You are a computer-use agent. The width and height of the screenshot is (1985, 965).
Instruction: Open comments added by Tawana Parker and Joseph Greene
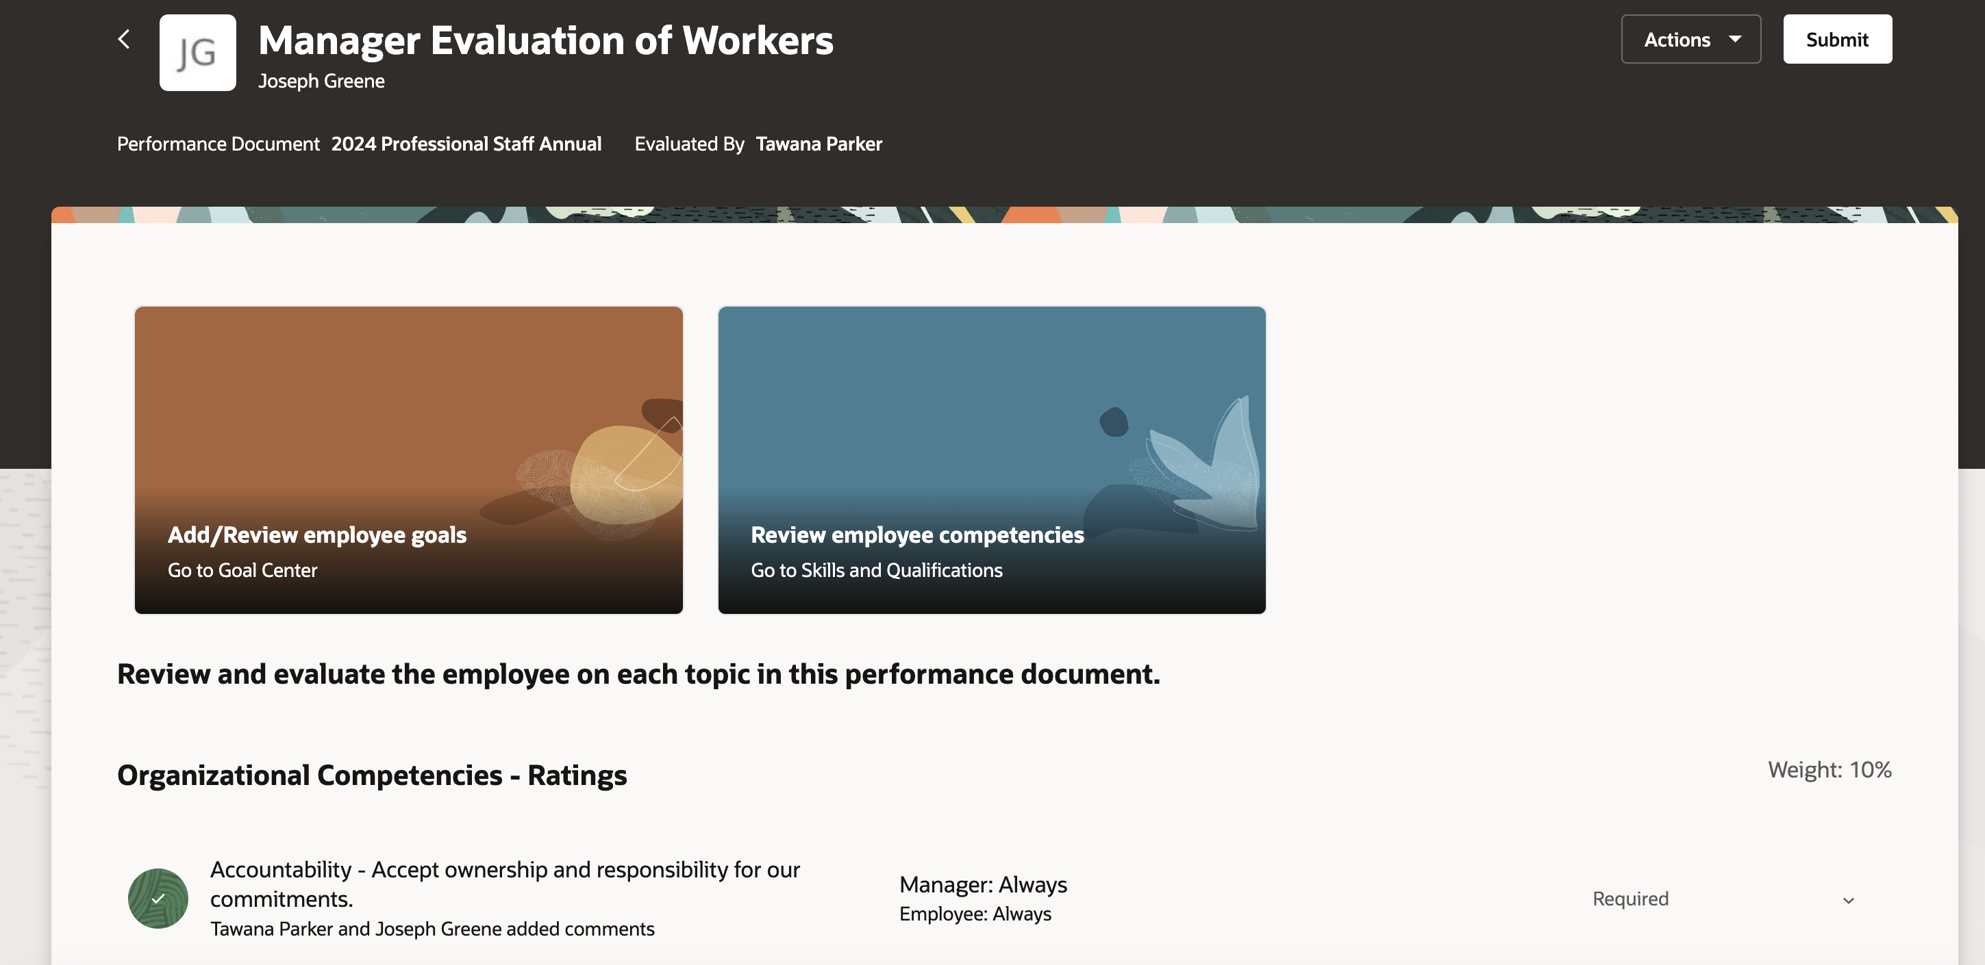[432, 929]
